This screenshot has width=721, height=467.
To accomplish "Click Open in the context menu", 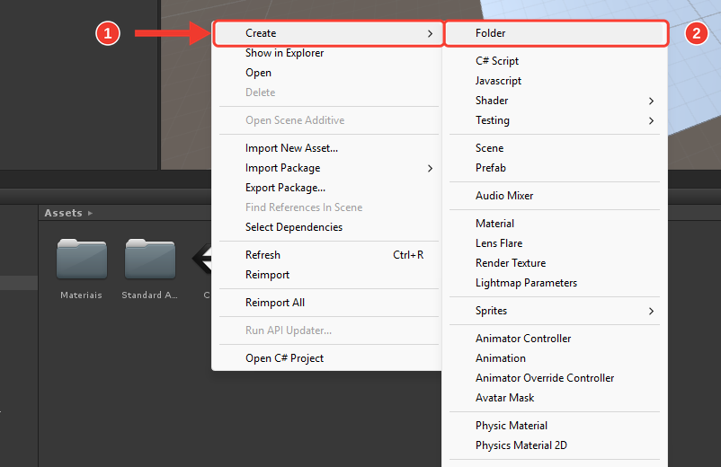I will point(258,73).
